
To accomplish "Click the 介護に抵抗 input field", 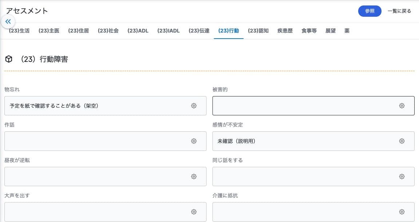I will point(313,212).
